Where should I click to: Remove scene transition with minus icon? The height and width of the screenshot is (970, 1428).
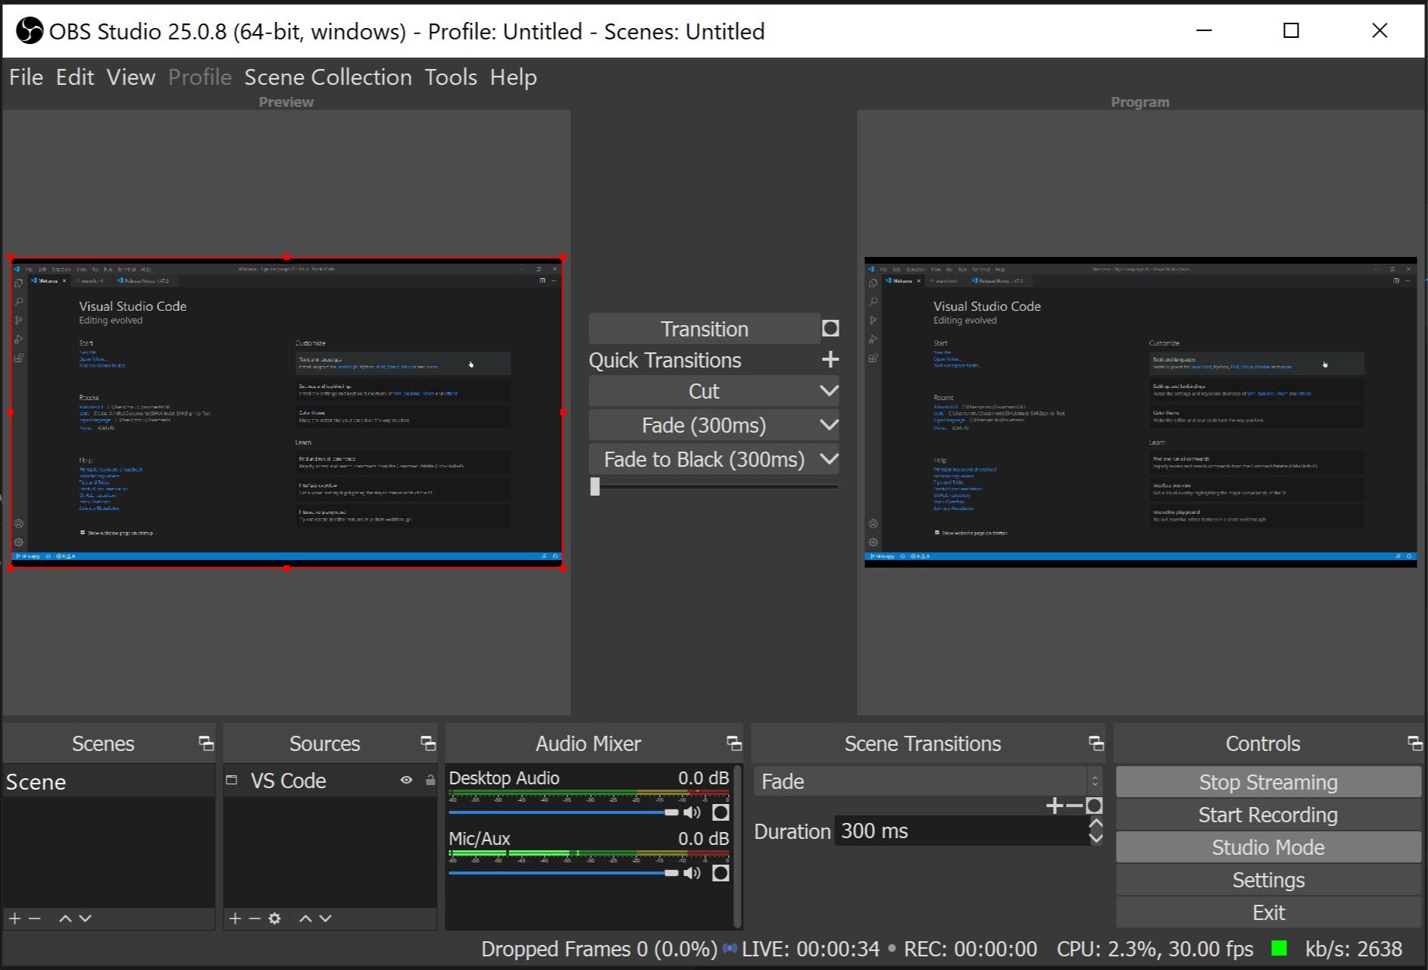[1074, 806]
